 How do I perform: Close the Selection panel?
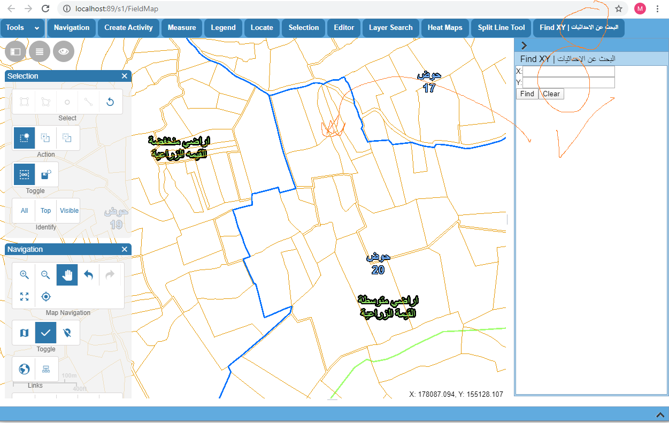[125, 76]
